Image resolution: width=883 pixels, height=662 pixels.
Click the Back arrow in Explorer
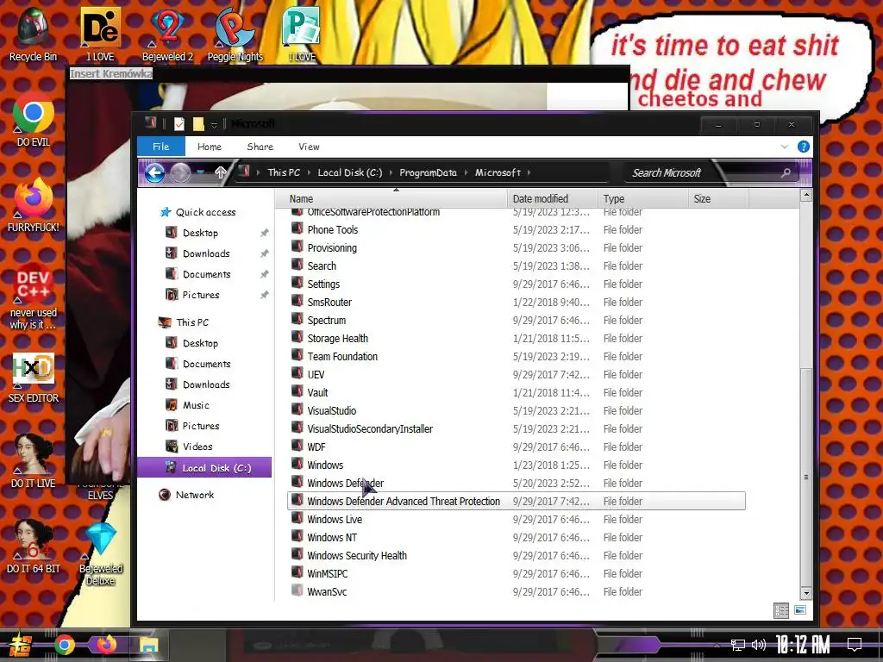coord(155,172)
